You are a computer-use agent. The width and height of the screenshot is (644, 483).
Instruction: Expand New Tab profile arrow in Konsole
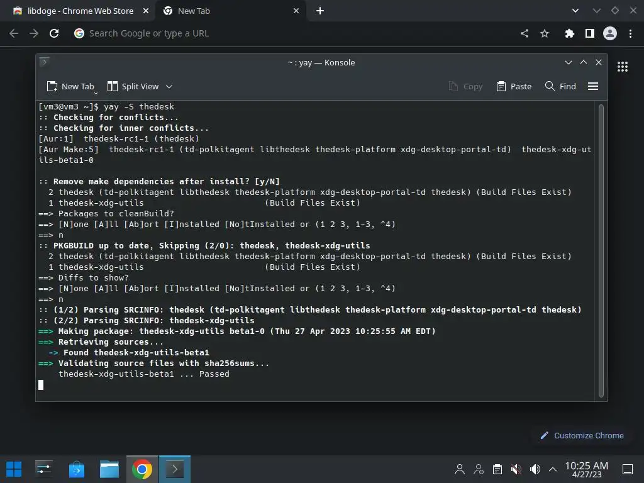click(x=96, y=93)
